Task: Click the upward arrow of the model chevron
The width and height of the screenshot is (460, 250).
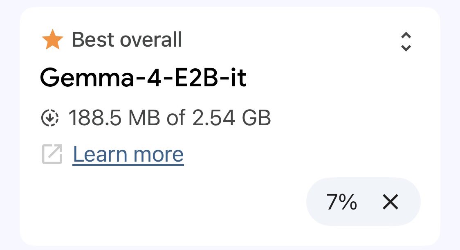Action: click(x=406, y=36)
